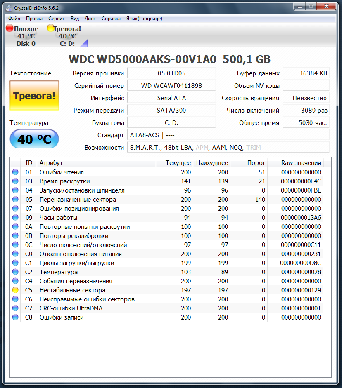This screenshot has width=342, height=388.
Task: Click the interface field Serial ATA
Action: tap(171, 98)
